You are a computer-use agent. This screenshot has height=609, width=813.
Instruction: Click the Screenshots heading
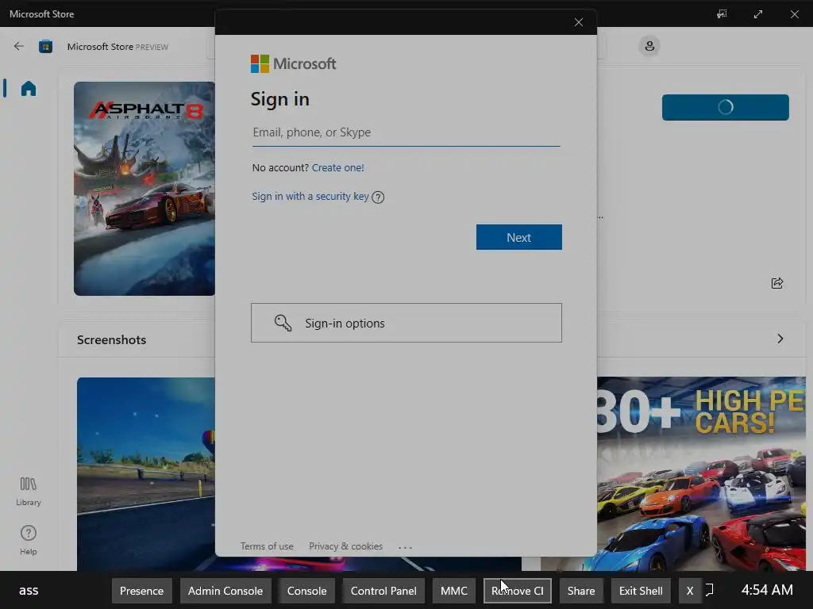point(111,339)
